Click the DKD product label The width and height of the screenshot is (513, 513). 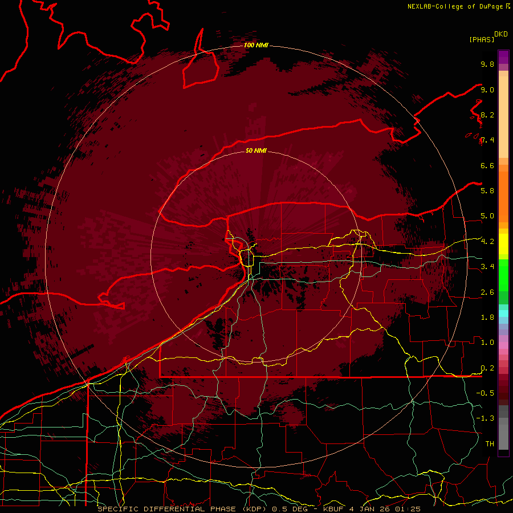(x=501, y=34)
